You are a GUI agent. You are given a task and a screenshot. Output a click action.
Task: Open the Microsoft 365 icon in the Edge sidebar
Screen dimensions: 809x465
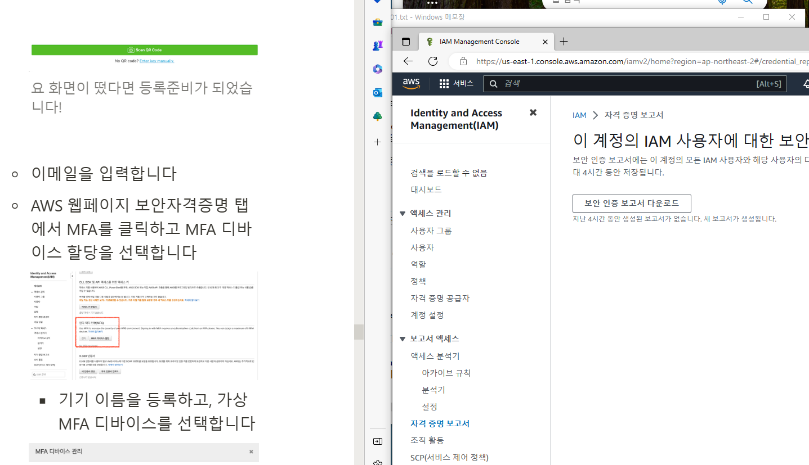(x=378, y=69)
